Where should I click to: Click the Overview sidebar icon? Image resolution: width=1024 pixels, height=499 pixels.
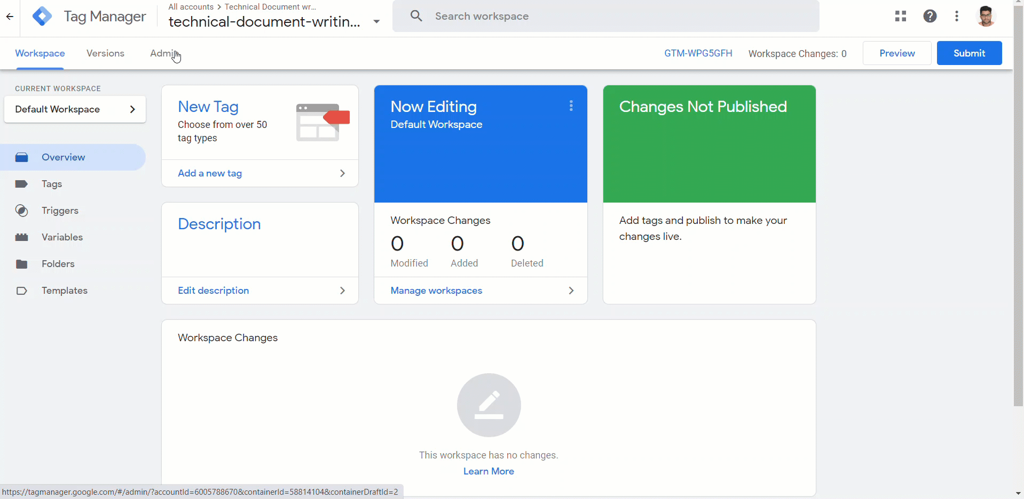pyautogui.click(x=21, y=157)
